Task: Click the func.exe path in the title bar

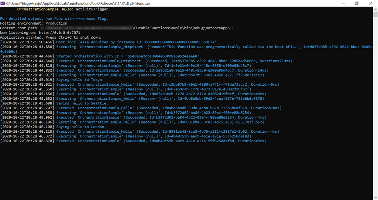Action: 78,3
